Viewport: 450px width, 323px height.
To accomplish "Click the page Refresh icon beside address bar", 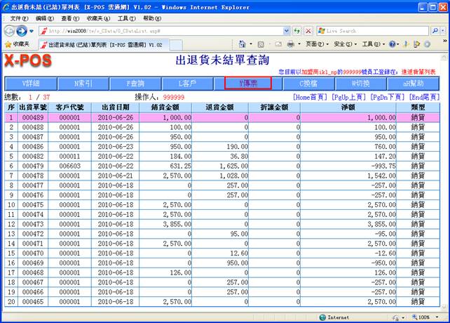I will pyautogui.click(x=297, y=31).
